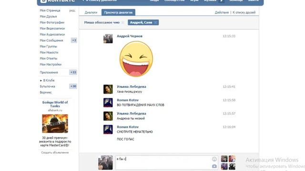Click the name Андрей Чернов
Image resolution: width=305 pixels, height=171 pixels.
(x=130, y=36)
